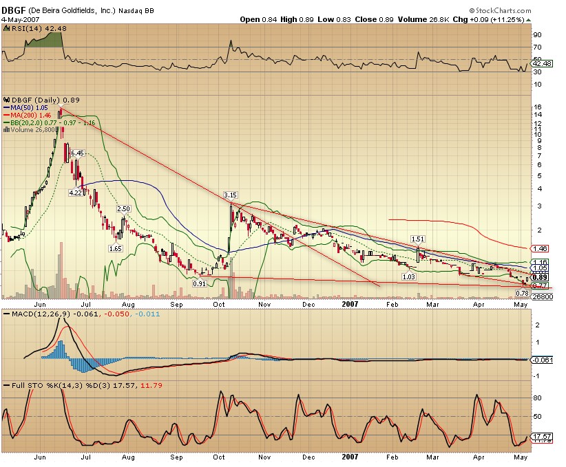Click the area icon before RSI(14)
This screenshot has height=467, width=566.
[x=6, y=28]
